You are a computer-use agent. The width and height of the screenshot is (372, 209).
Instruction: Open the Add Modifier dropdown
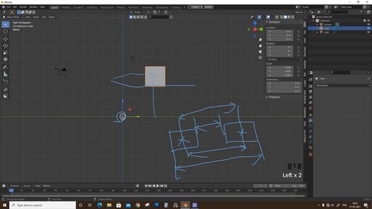(x=342, y=85)
